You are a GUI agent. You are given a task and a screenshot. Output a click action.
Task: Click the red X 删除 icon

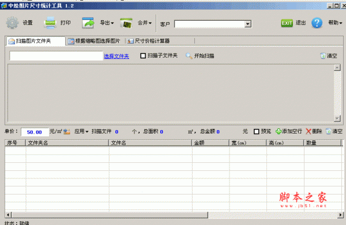point(309,131)
